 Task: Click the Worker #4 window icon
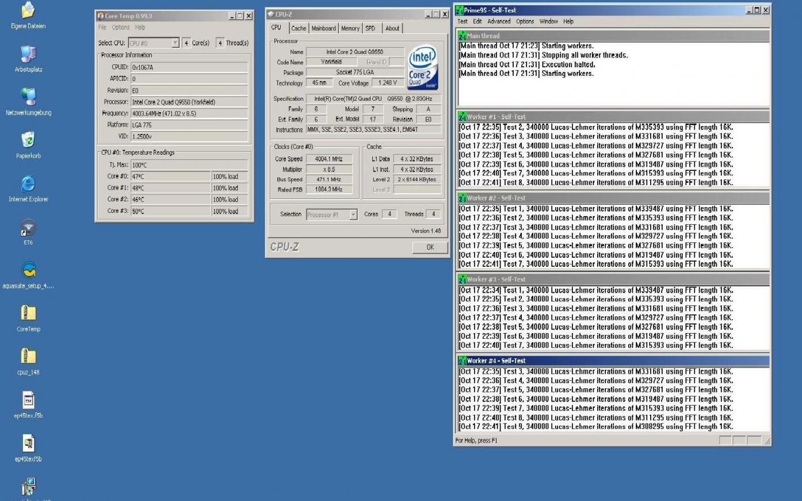tap(462, 361)
